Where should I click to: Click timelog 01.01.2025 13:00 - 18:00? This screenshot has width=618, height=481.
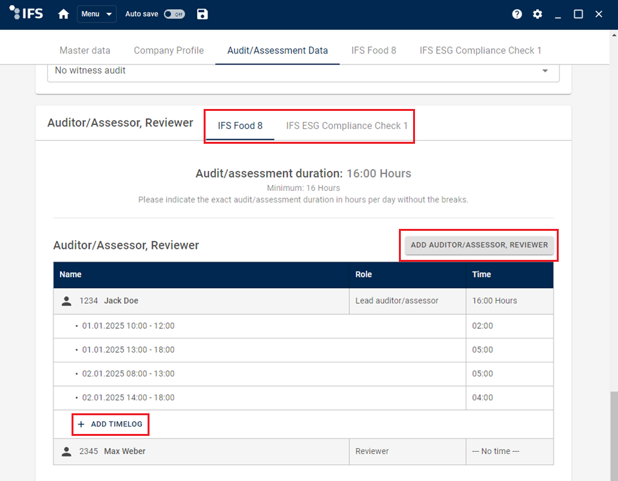(x=128, y=350)
